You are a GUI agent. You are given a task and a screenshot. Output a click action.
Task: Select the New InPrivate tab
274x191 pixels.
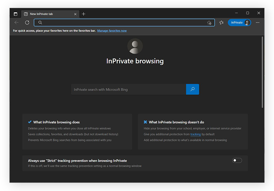tap(49, 14)
